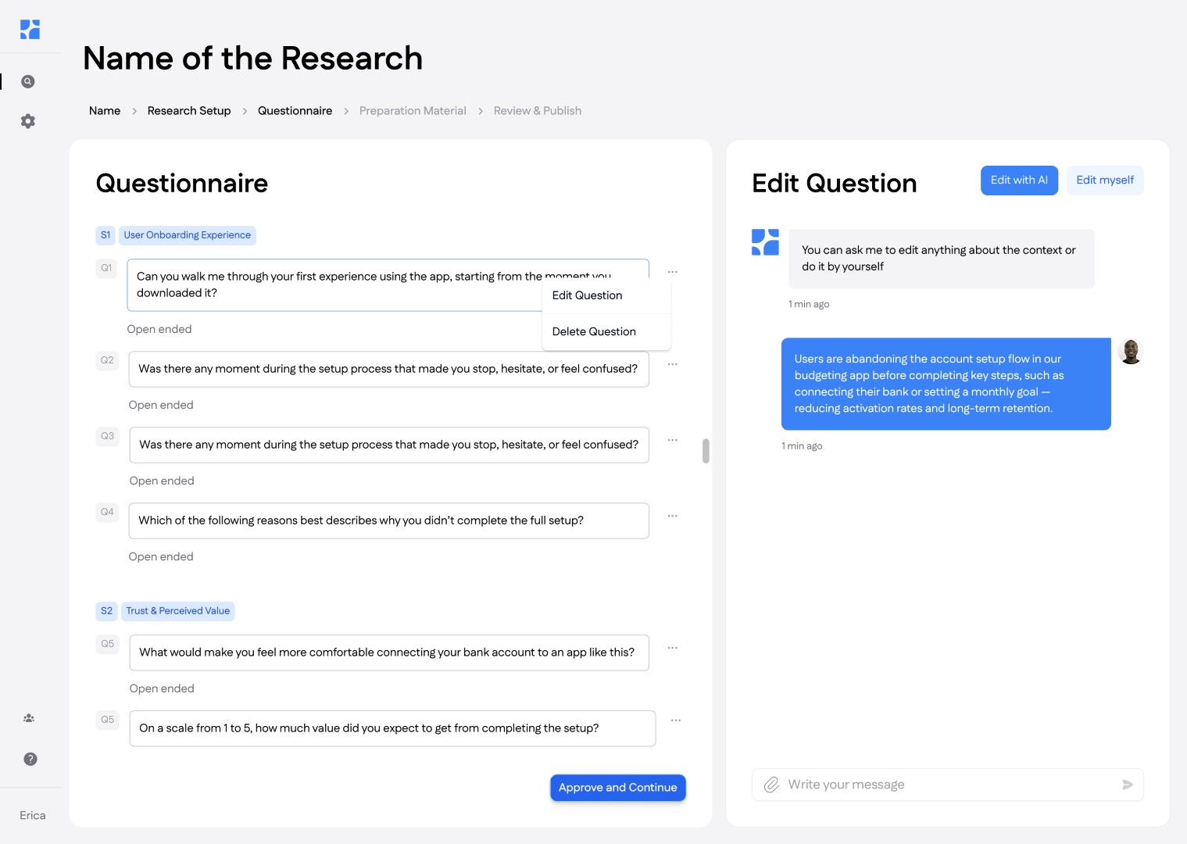Viewport: 1187px width, 844px height.
Task: Select Delete Question from the context menu
Action: coord(593,332)
